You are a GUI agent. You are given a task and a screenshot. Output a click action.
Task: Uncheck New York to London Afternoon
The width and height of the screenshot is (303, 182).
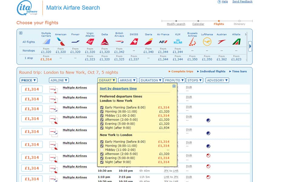(x=102, y=154)
